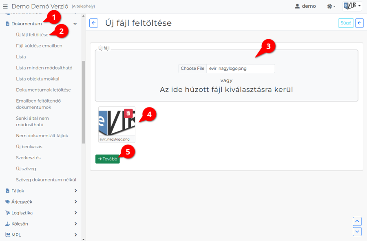Open the settings gear menu
Viewport: 367px width, 241px height.
[331, 7]
